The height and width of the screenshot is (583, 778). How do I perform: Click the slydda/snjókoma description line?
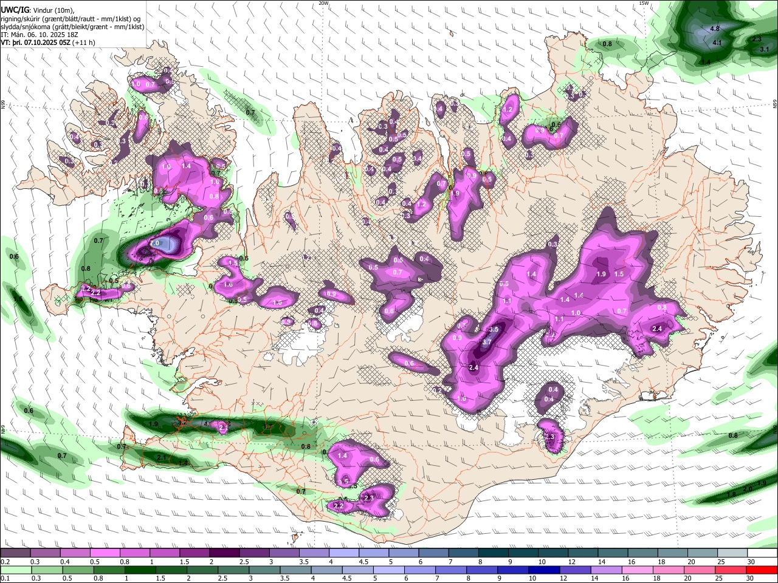[73, 27]
